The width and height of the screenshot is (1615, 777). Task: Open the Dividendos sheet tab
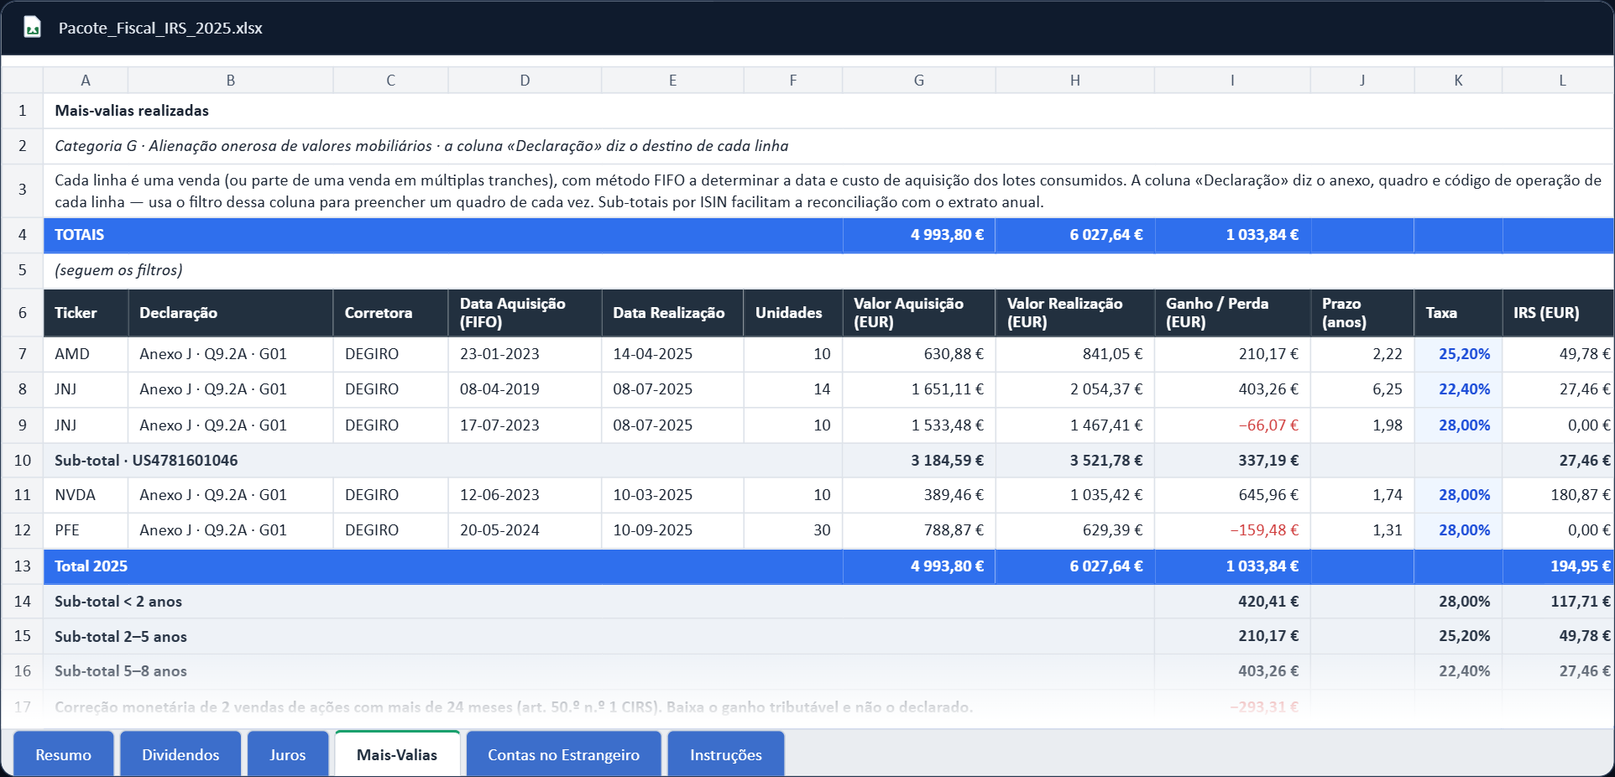pyautogui.click(x=180, y=754)
